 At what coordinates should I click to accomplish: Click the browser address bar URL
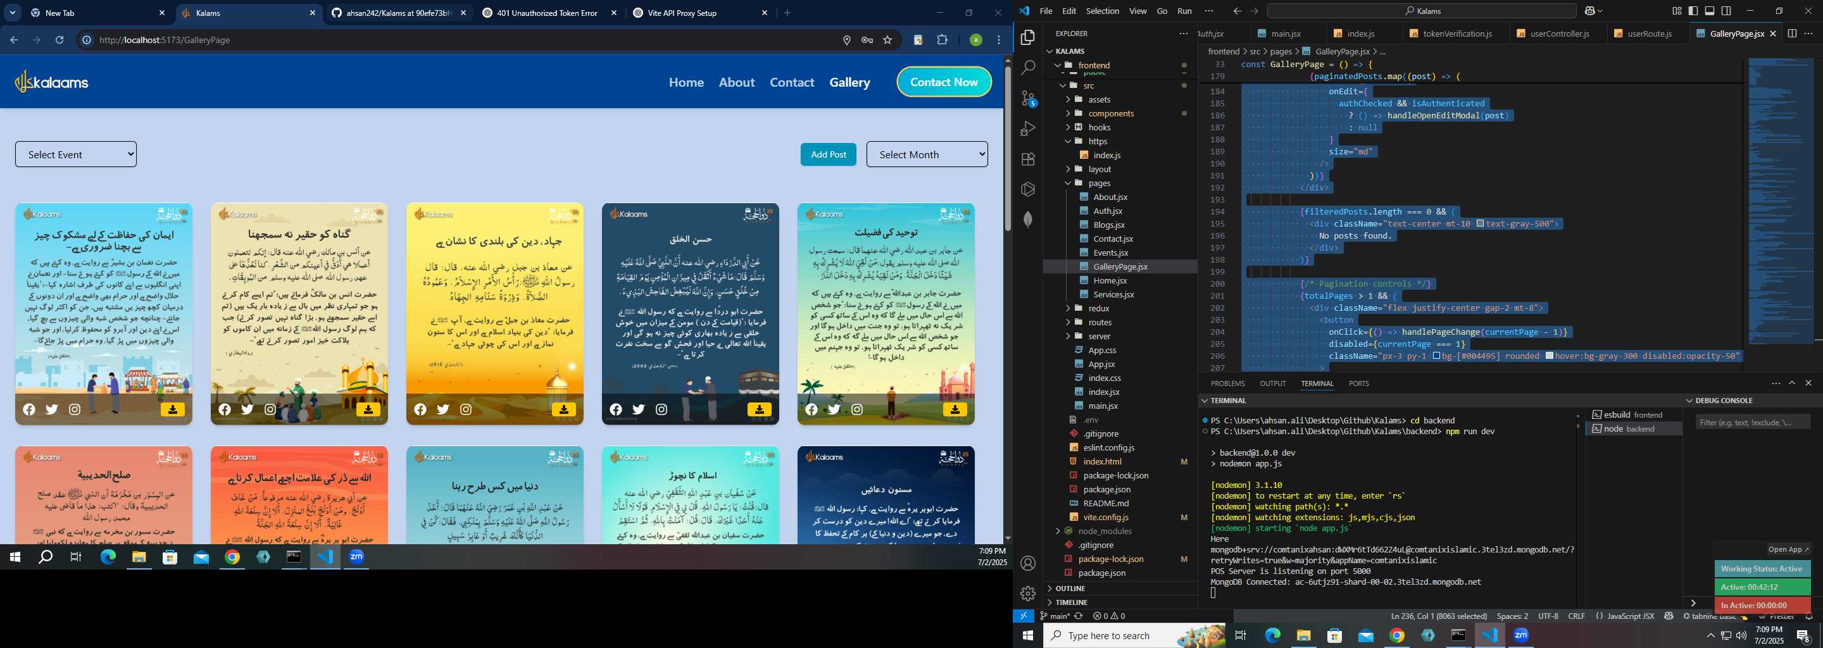pyautogui.click(x=164, y=40)
